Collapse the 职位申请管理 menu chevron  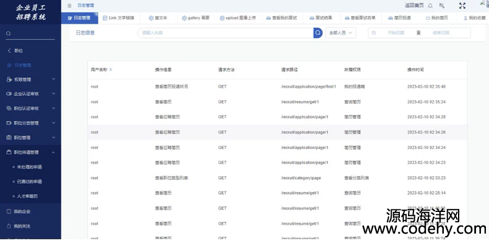tap(53, 152)
